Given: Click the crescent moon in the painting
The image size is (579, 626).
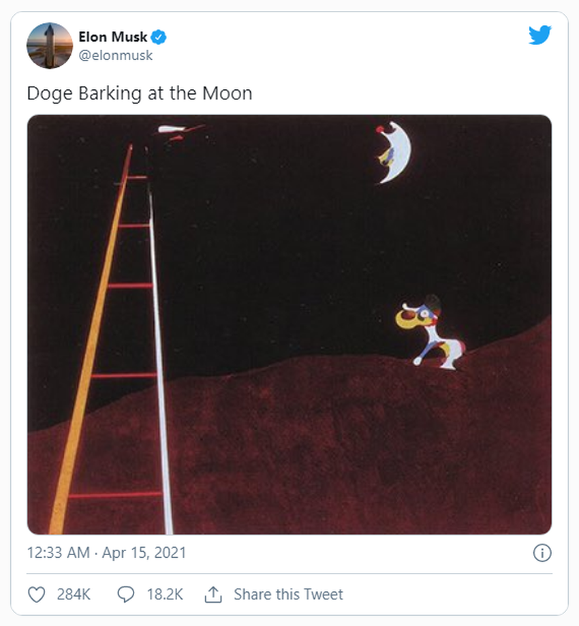Looking at the screenshot, I should 396,153.
